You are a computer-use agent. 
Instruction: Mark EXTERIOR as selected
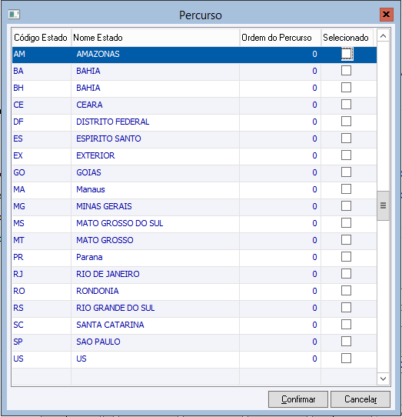[346, 155]
